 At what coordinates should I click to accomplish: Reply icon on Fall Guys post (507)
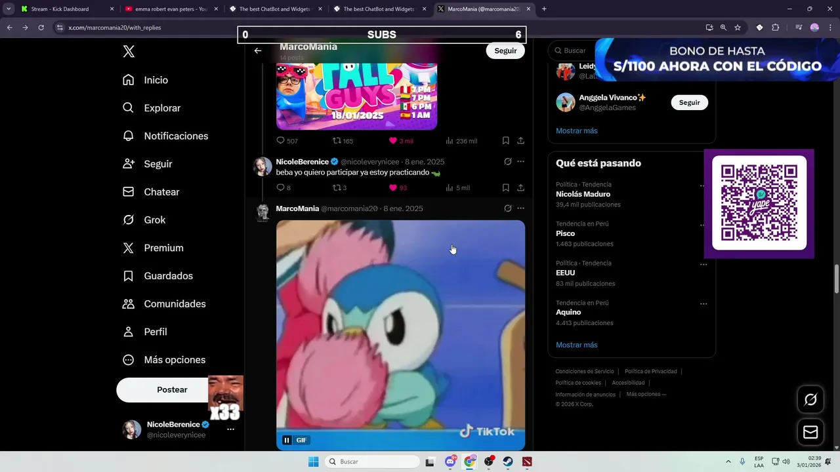(x=280, y=141)
